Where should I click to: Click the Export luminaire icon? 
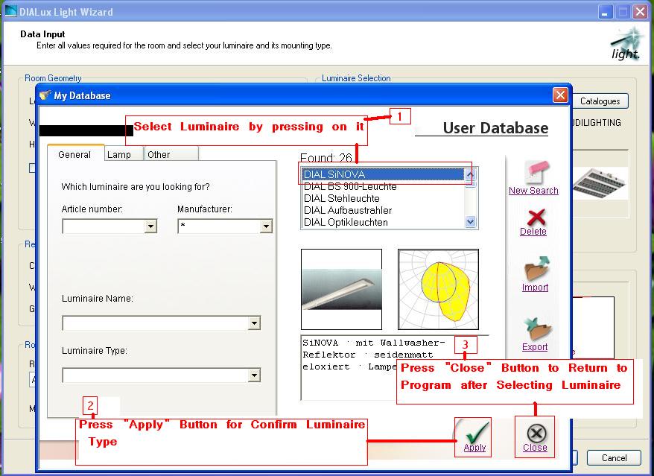[x=535, y=331]
